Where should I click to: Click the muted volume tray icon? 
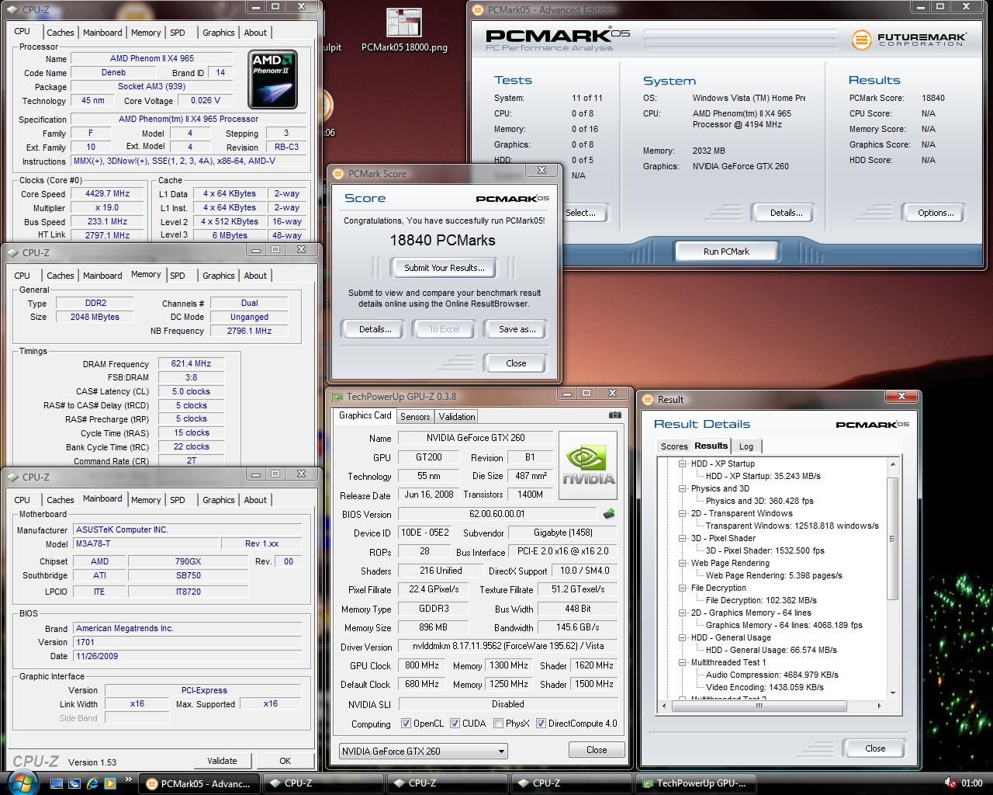coord(950,783)
